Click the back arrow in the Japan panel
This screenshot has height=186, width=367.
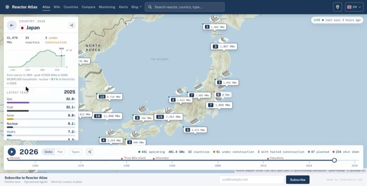[x=12, y=25]
